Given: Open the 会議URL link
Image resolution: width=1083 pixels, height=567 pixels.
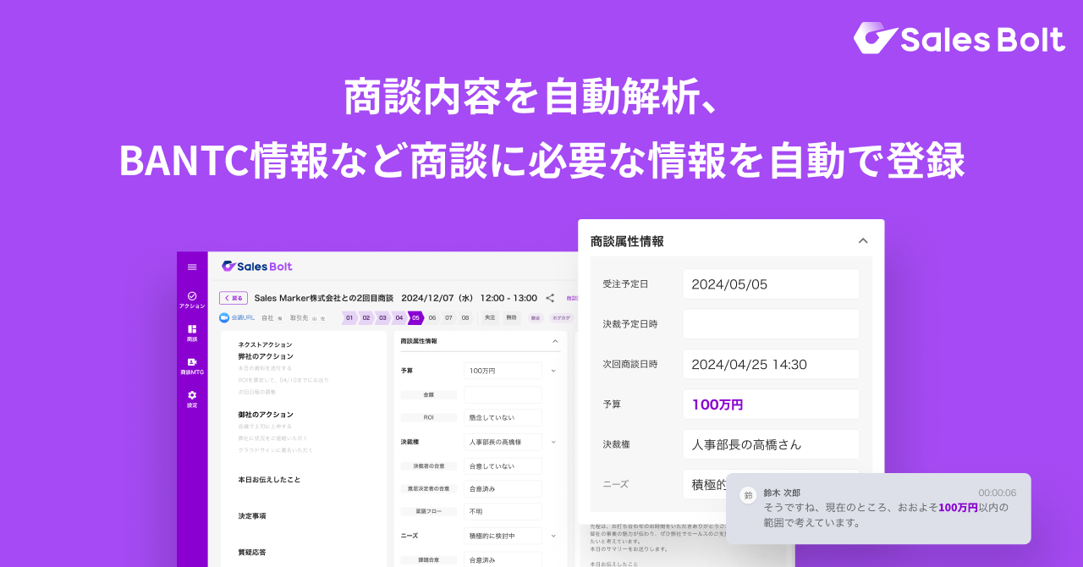Looking at the screenshot, I should (244, 318).
